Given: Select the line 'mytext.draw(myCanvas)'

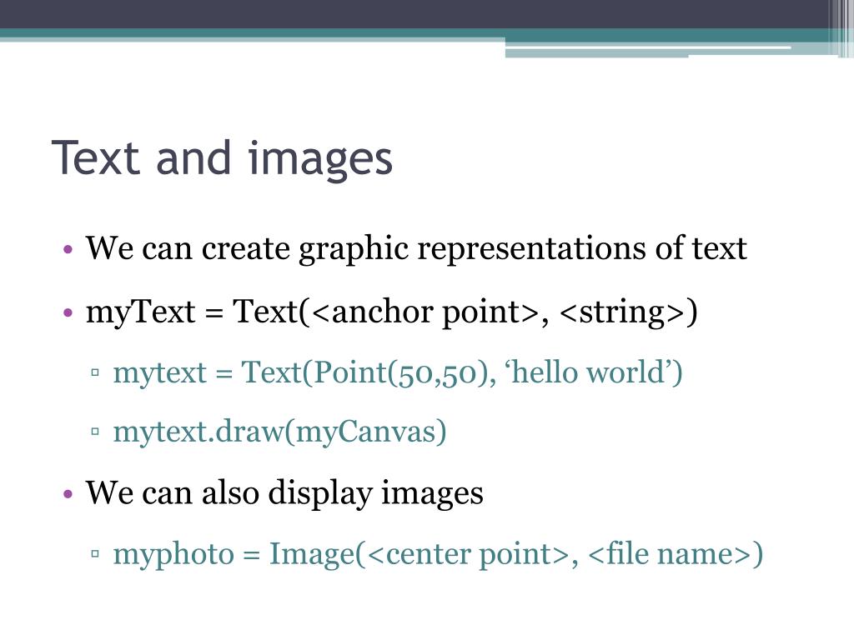Looking at the screenshot, I should tap(280, 432).
